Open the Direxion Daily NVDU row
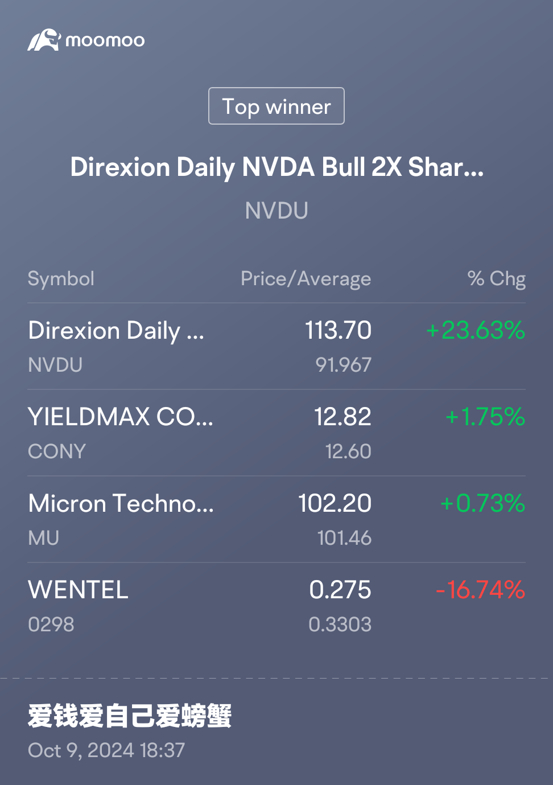553x785 pixels. [x=276, y=346]
